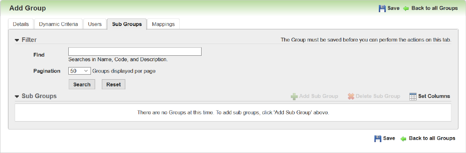
Task: Open the Dynamic Criteria tab
Action: coord(58,24)
